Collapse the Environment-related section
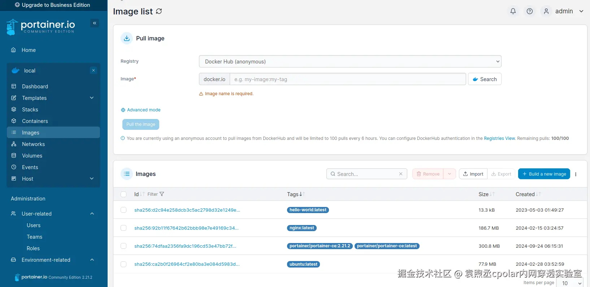Image resolution: width=590 pixels, height=287 pixels. point(92,260)
